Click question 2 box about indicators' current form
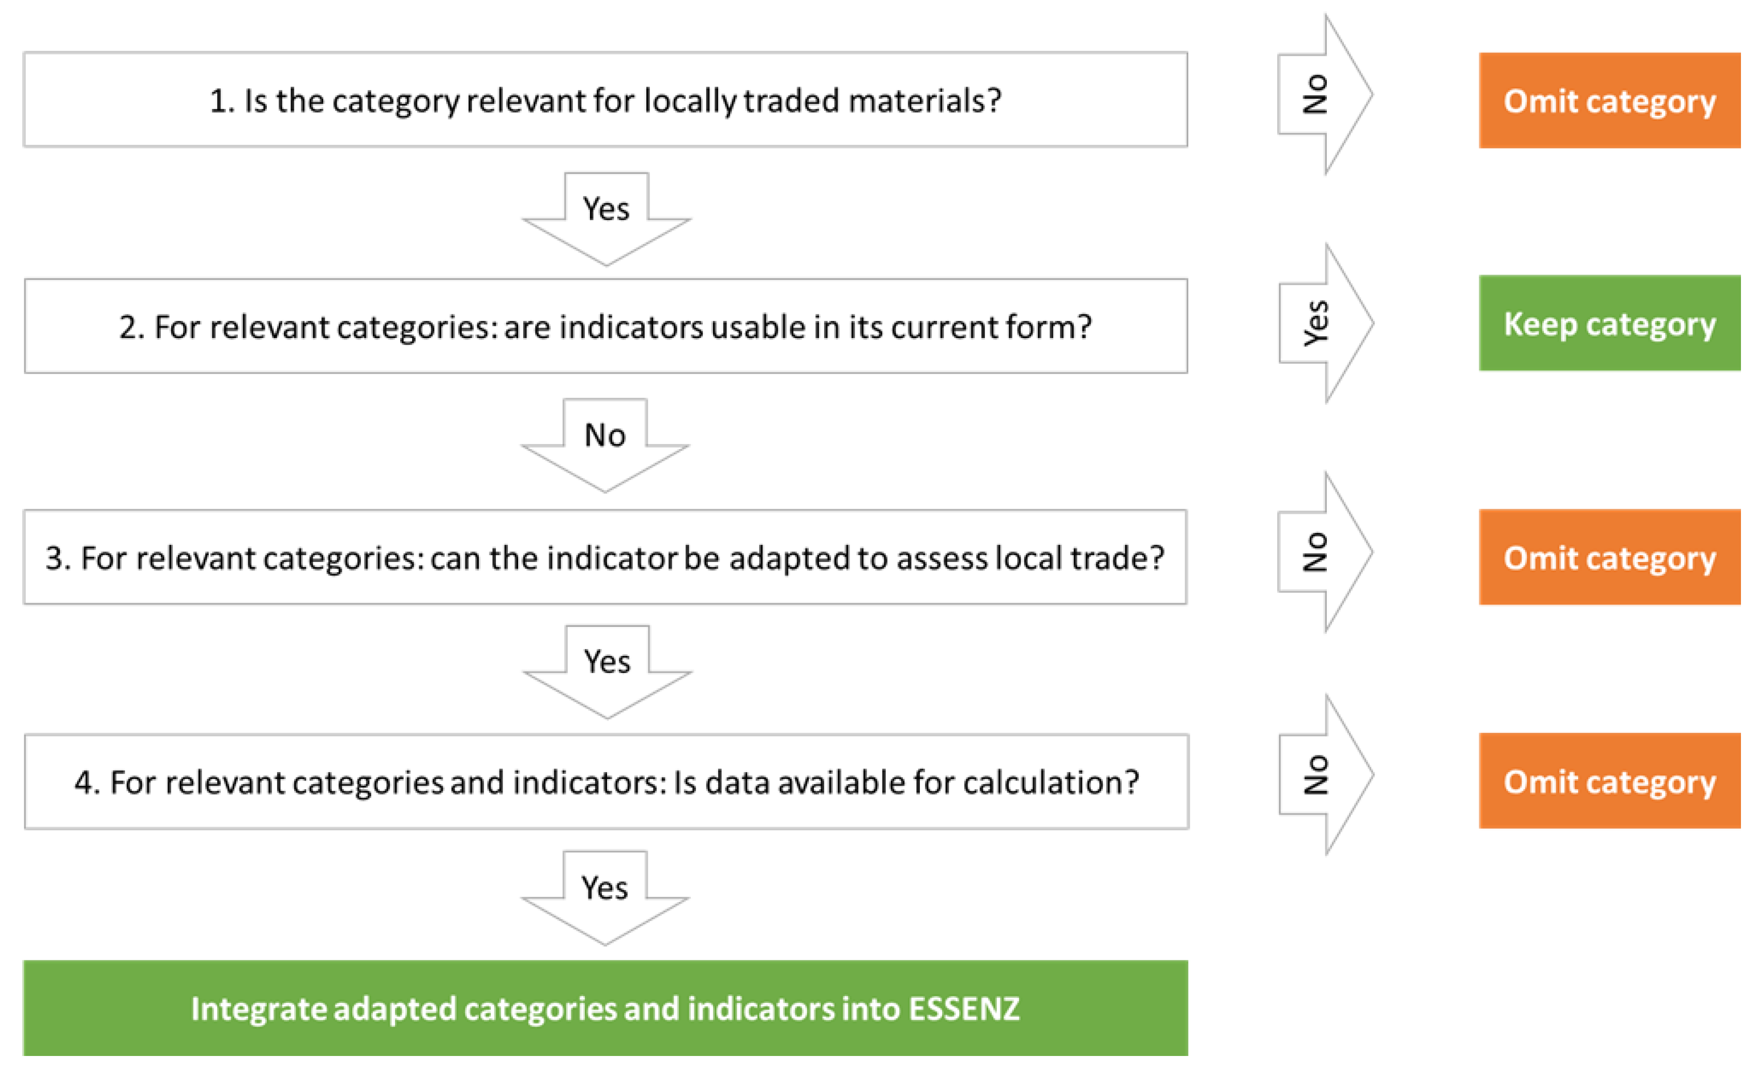This screenshot has width=1757, height=1072. pos(604,327)
